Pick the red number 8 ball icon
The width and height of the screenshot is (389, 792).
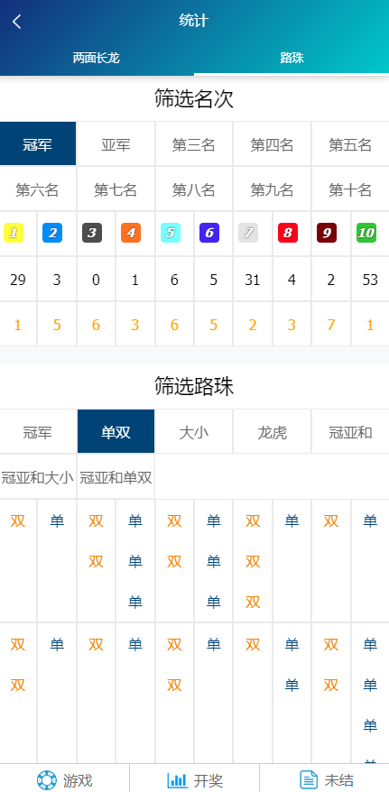pyautogui.click(x=288, y=233)
